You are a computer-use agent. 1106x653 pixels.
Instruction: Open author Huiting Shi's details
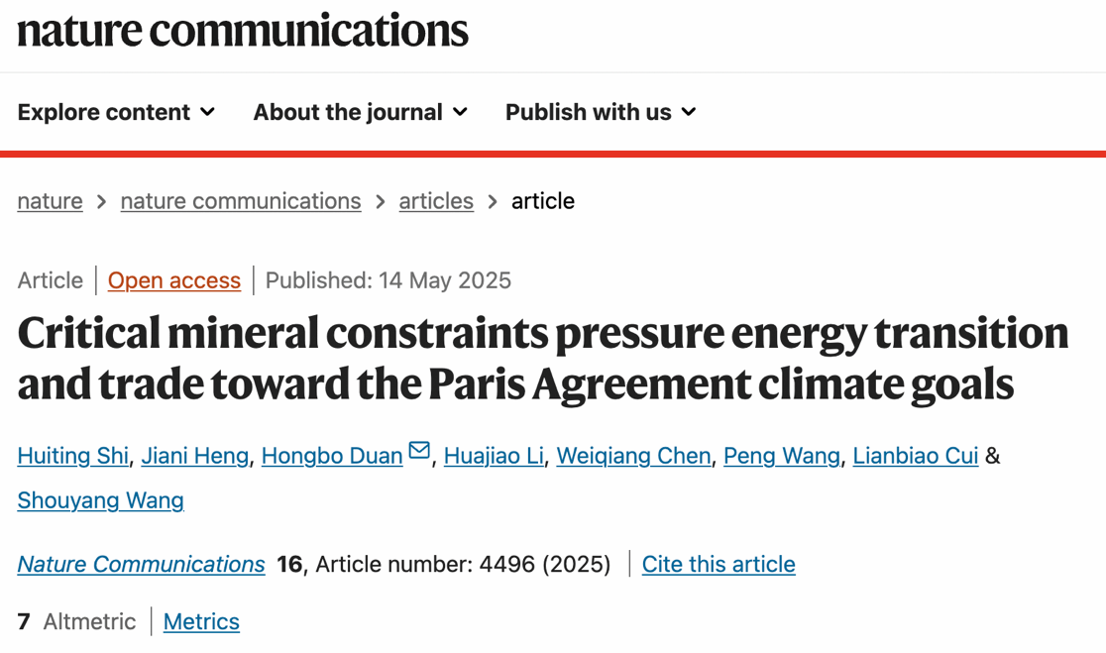pos(72,456)
